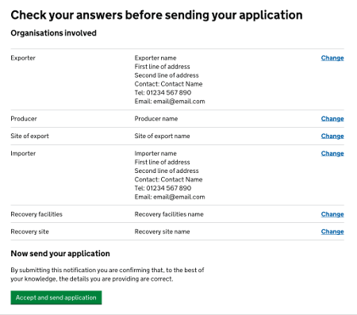This screenshot has width=357, height=315.
Task: Select the 'Importer name' value text
Action: 155,153
